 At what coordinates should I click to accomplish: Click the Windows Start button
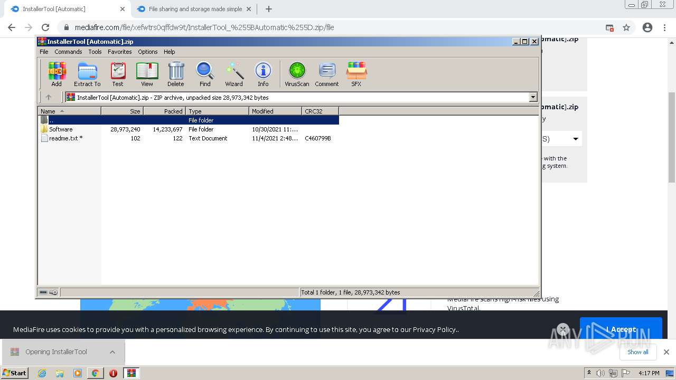[14, 373]
